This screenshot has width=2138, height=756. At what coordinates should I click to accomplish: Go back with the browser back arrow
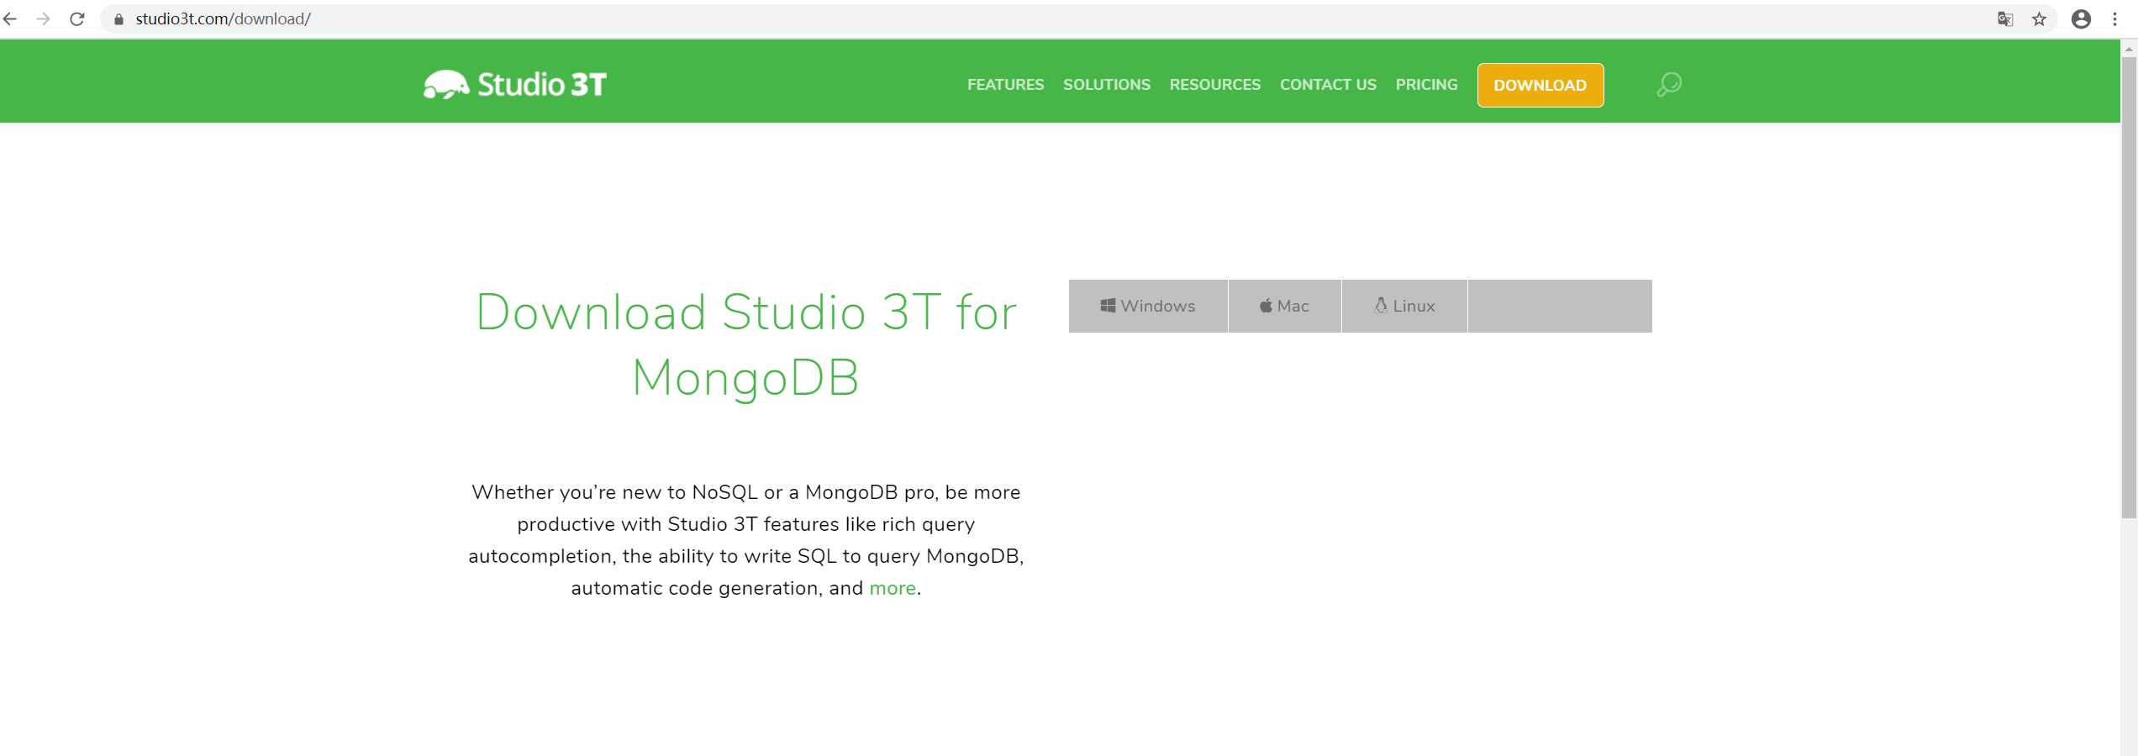coord(10,18)
